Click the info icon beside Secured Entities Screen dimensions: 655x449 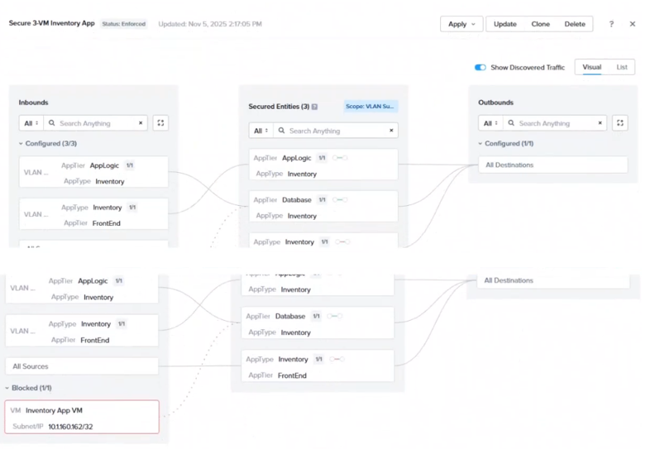[x=314, y=107]
